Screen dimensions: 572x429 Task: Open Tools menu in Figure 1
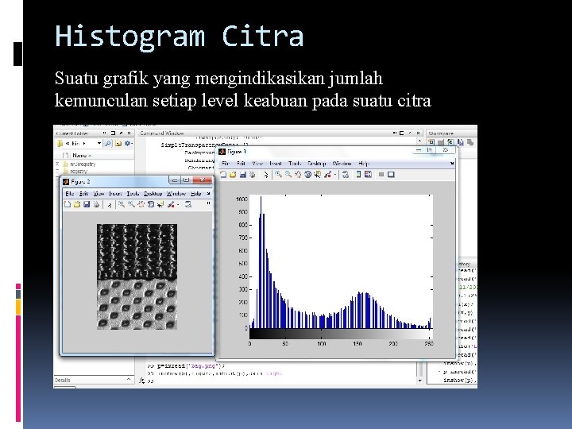pos(295,164)
